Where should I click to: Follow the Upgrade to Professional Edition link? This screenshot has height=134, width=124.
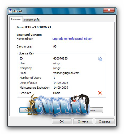[72, 39]
